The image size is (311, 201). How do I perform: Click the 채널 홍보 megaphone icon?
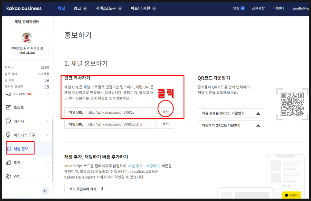point(8,149)
